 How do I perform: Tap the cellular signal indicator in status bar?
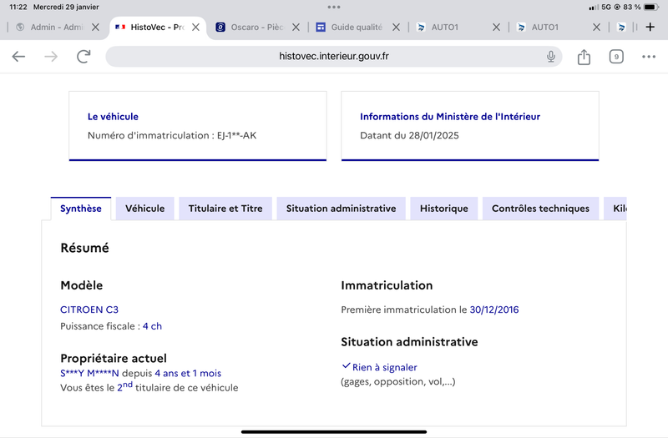[594, 8]
